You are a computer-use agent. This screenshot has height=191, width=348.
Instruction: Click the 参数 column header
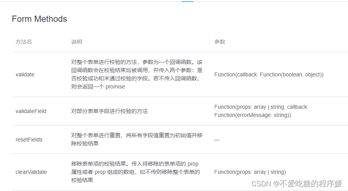(220, 42)
